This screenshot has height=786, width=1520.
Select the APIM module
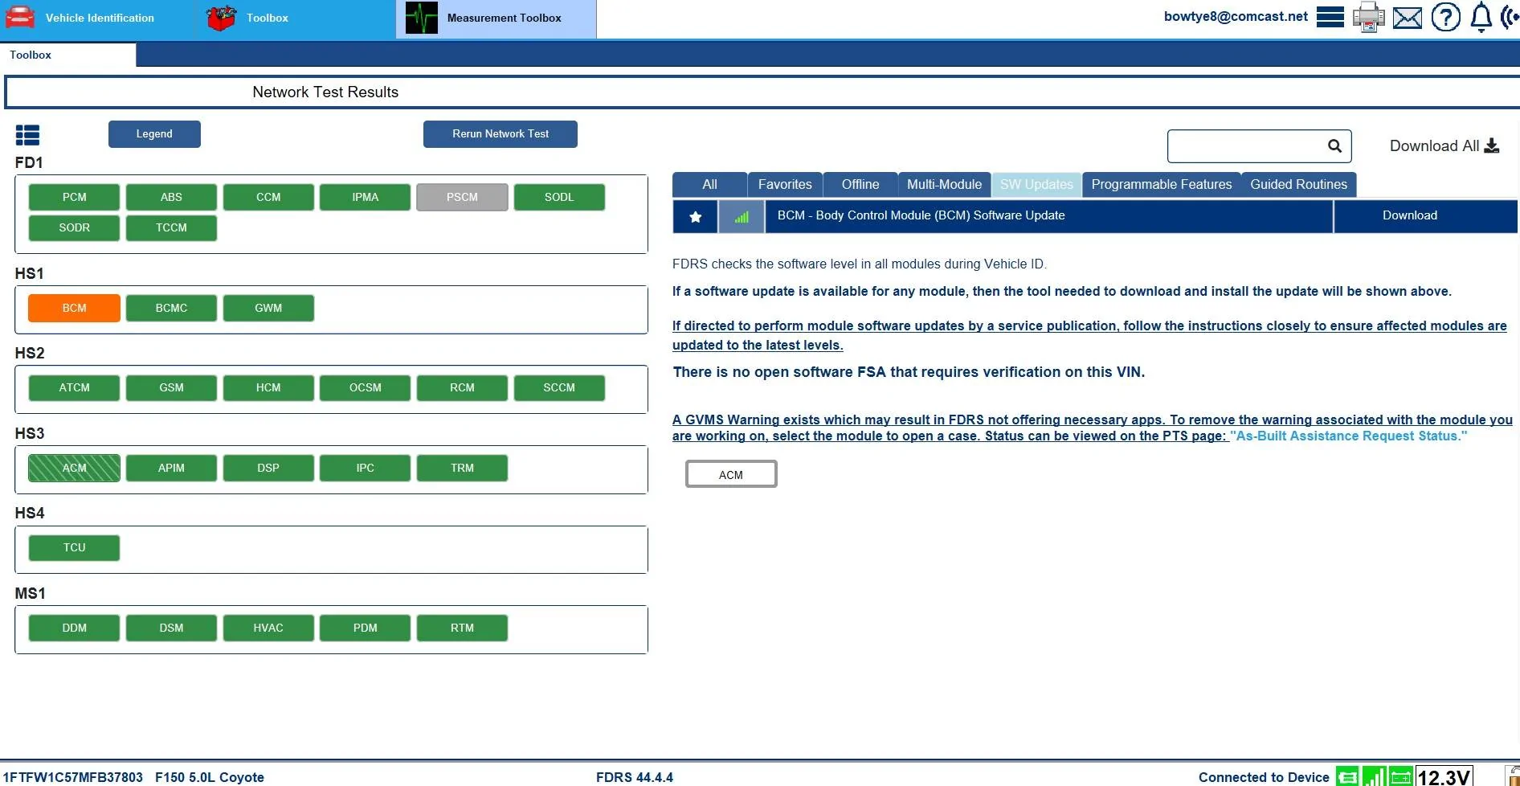click(171, 468)
